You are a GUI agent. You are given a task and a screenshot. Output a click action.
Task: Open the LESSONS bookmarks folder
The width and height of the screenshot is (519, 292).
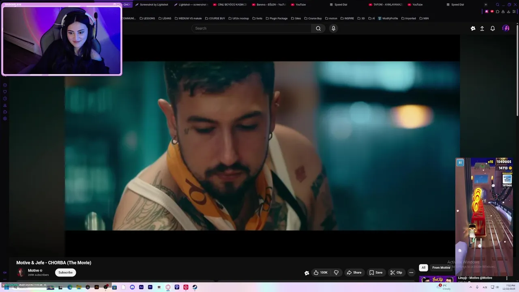[x=147, y=18]
